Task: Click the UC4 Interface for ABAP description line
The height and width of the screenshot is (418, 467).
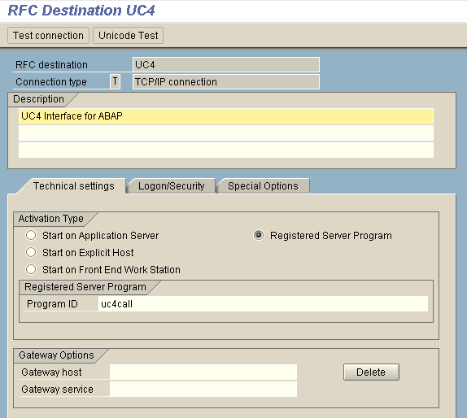Action: pos(226,115)
